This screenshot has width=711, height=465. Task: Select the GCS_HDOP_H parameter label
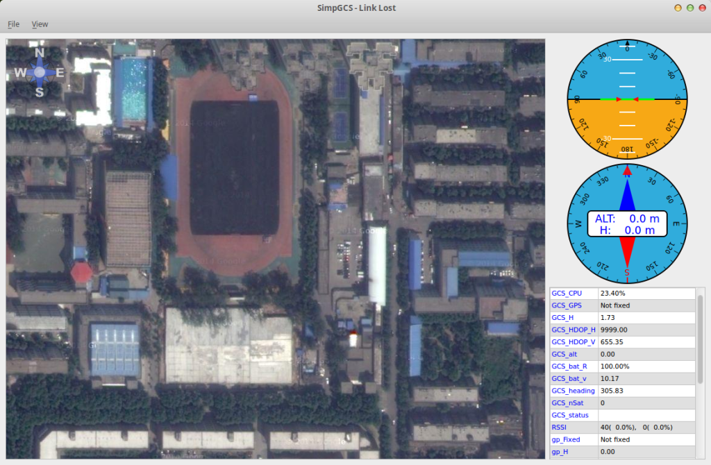pos(573,330)
